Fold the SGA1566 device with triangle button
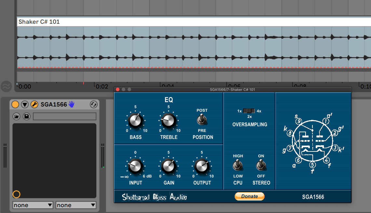The height and width of the screenshot is (213, 371). 25,104
